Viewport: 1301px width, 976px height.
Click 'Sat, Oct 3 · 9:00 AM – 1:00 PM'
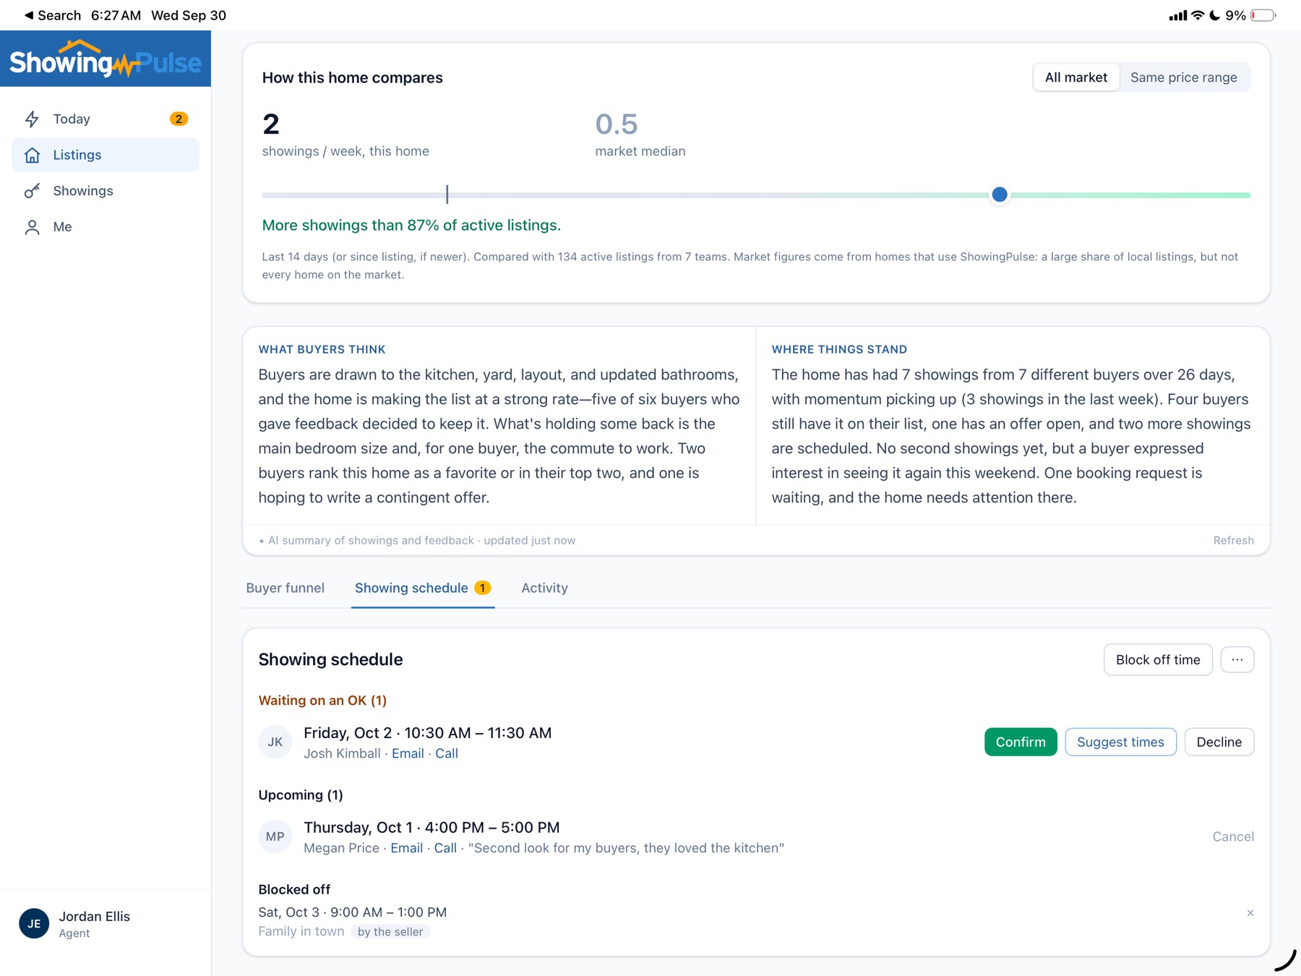[x=352, y=912]
